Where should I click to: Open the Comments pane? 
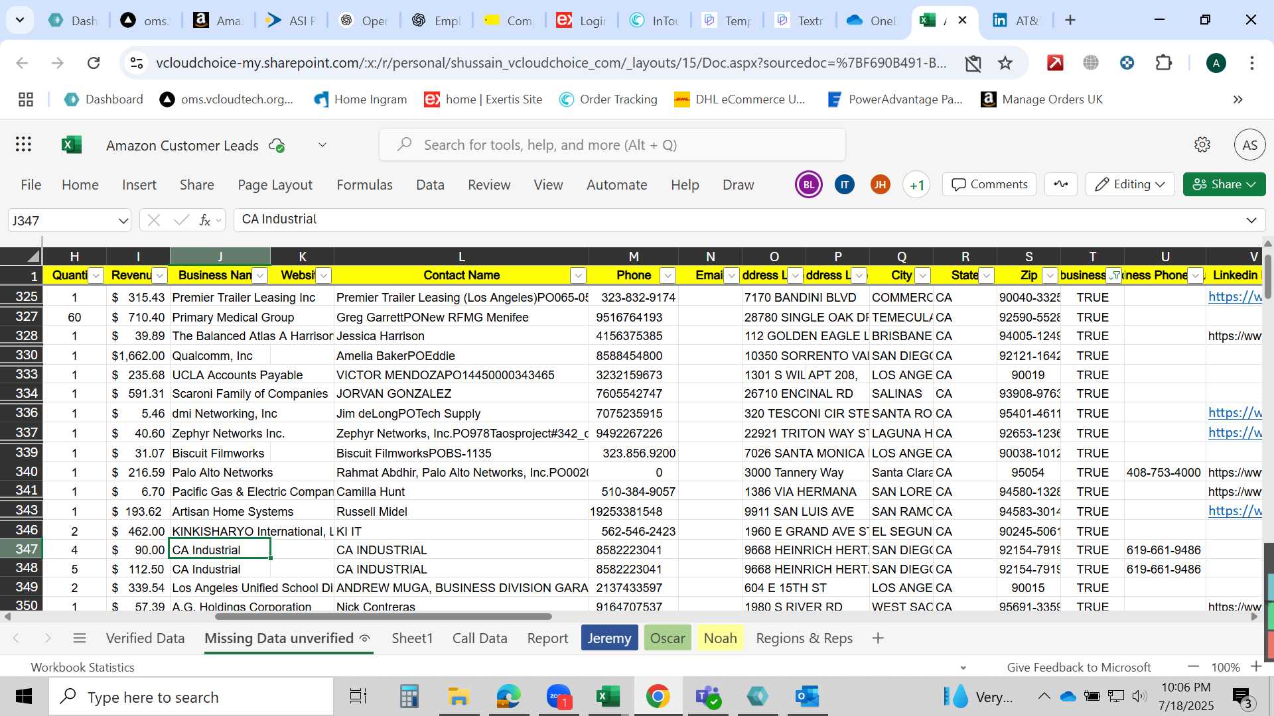pos(989,184)
